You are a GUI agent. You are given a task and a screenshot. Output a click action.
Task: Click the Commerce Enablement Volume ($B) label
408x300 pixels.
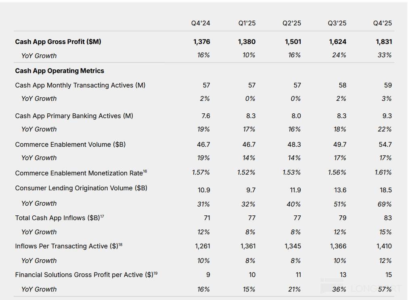coord(70,144)
